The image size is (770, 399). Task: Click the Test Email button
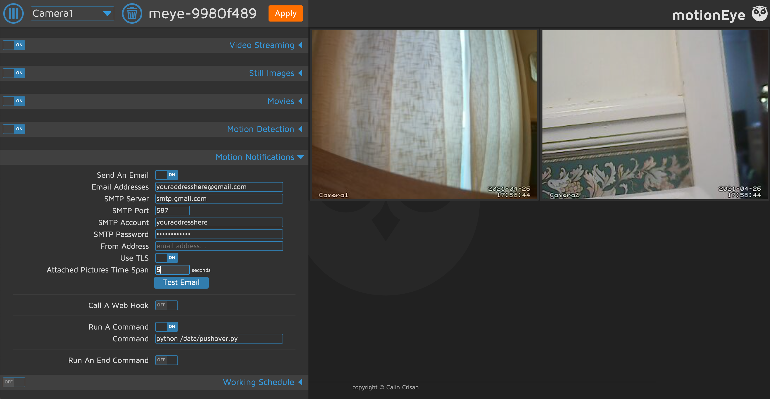pyautogui.click(x=182, y=282)
